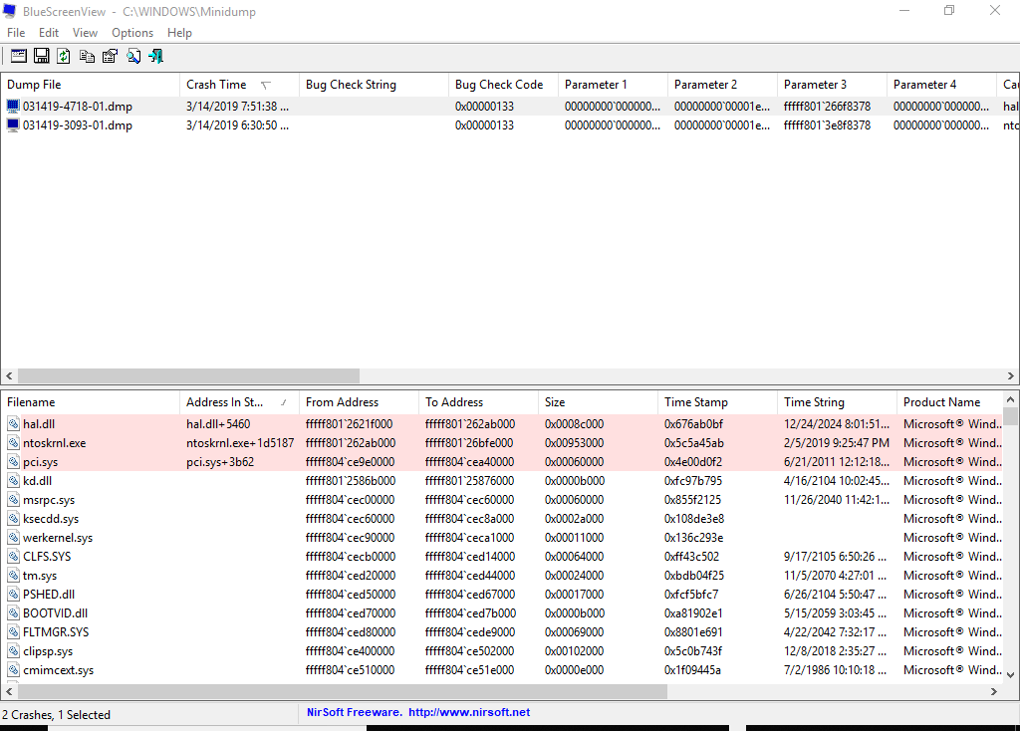Sort drivers by the Product Name column
1020x731 pixels.
click(x=950, y=402)
